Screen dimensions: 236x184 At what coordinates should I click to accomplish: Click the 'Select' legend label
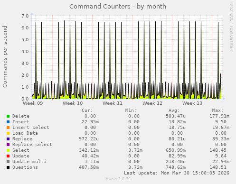pos(21,150)
